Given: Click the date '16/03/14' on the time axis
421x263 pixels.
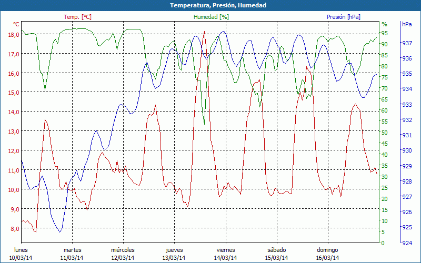Looking at the screenshot, I should point(327,258).
